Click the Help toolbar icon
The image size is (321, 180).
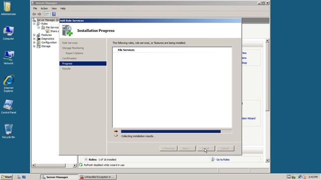click(54, 14)
